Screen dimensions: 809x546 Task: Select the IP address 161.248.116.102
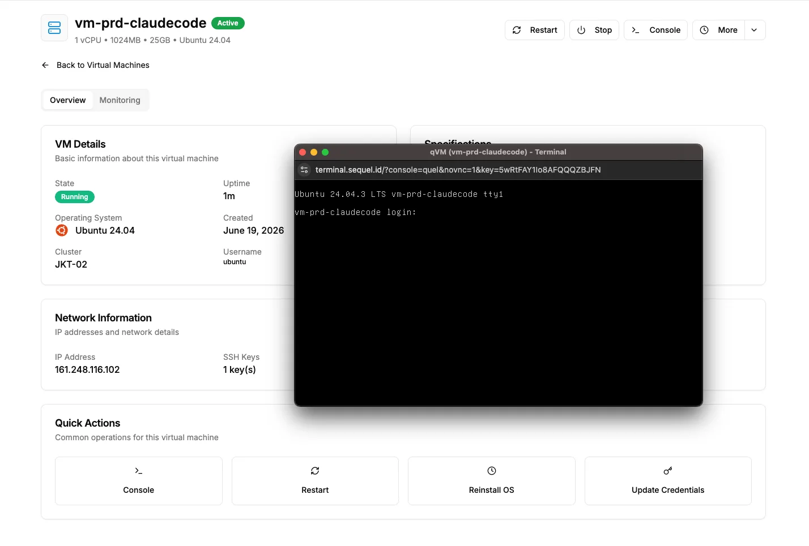87,369
